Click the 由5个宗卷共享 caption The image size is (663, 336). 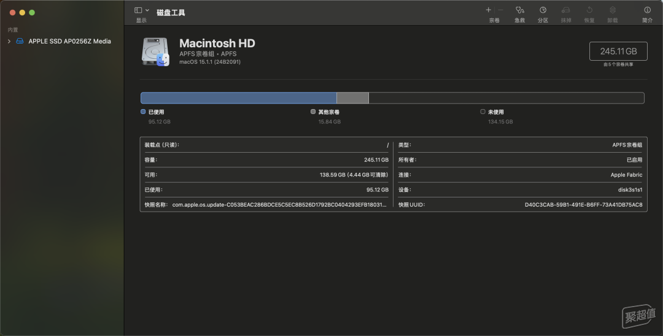[x=618, y=64]
